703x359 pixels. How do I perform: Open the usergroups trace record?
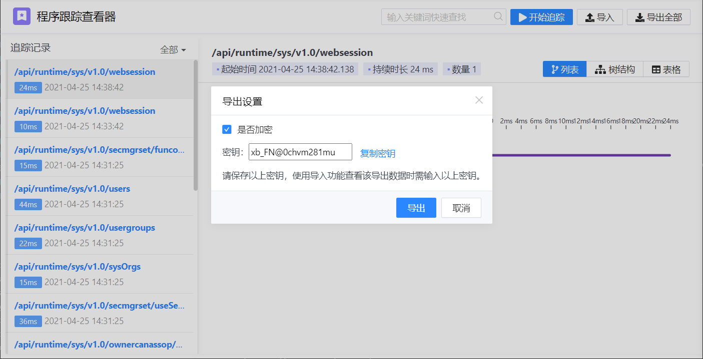[x=100, y=235]
